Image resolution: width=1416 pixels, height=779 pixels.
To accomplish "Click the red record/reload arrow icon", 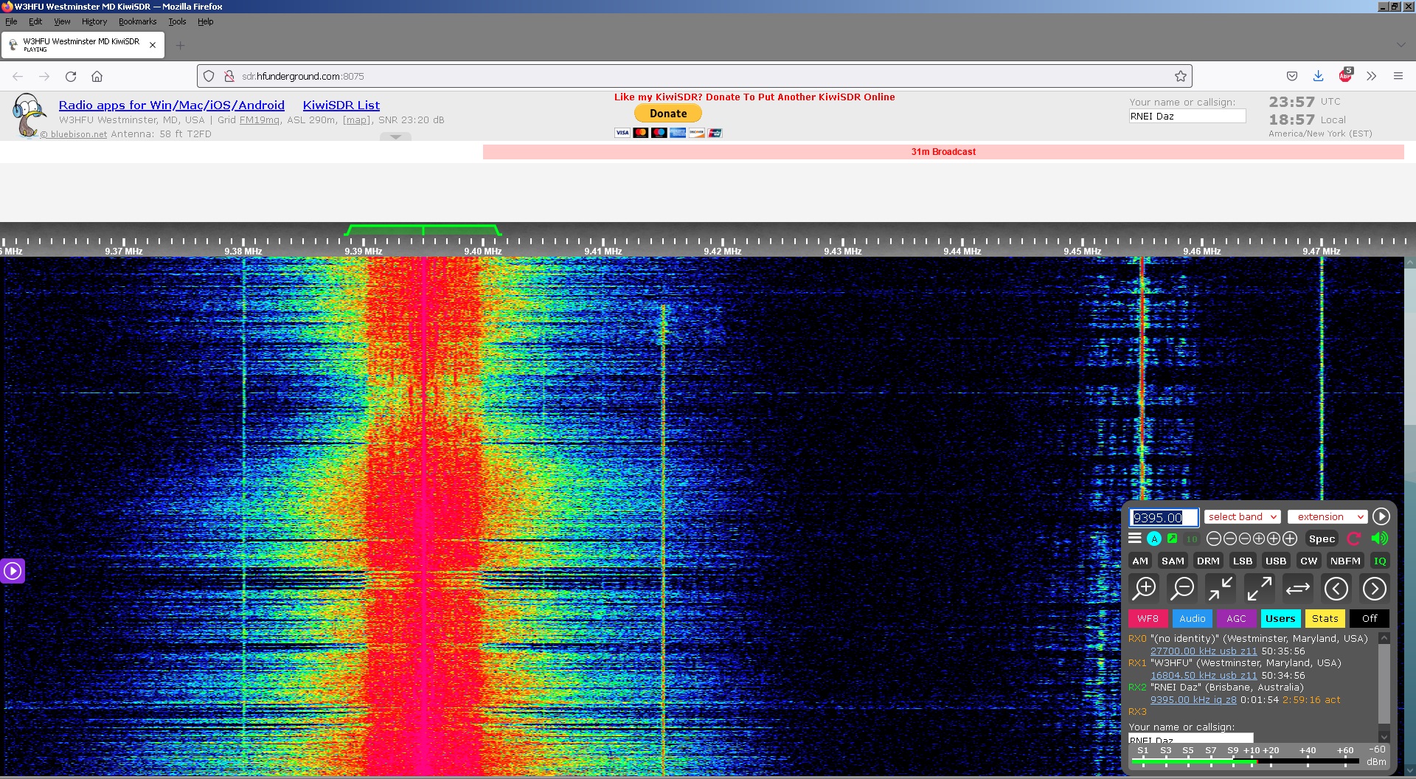I will point(1354,539).
